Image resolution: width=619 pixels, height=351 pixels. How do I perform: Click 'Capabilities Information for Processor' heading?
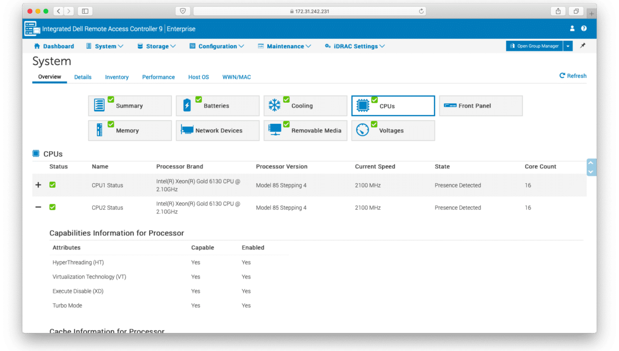pos(117,233)
